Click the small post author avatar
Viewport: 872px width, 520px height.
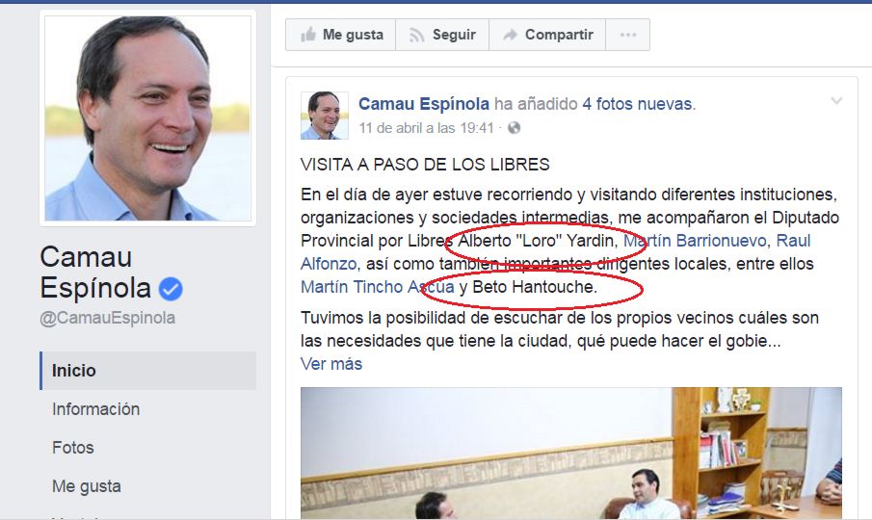pos(324,116)
